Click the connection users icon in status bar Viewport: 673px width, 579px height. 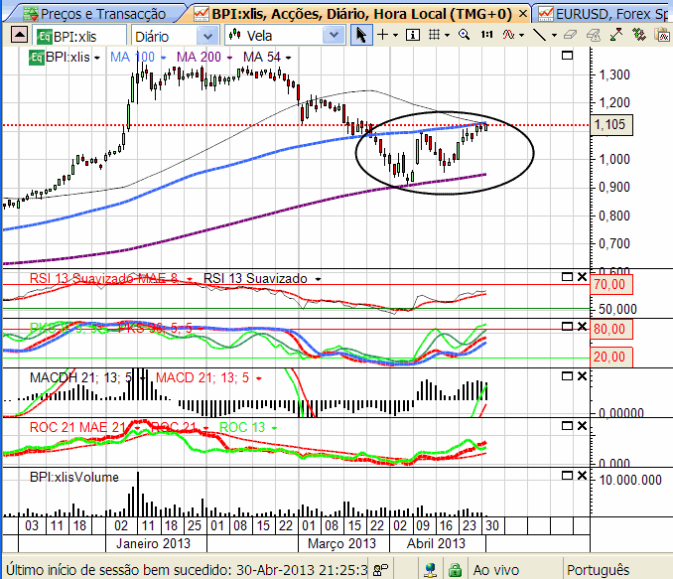tap(380, 570)
